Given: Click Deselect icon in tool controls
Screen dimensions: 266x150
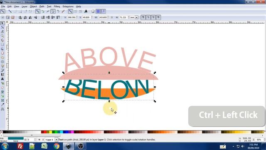Looking at the screenshot, I should pos(13,17).
